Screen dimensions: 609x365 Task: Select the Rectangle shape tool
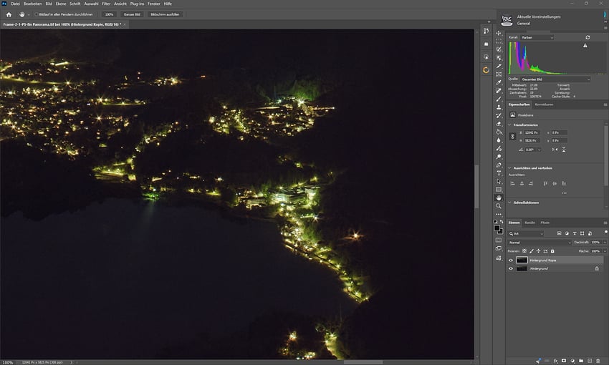(499, 189)
